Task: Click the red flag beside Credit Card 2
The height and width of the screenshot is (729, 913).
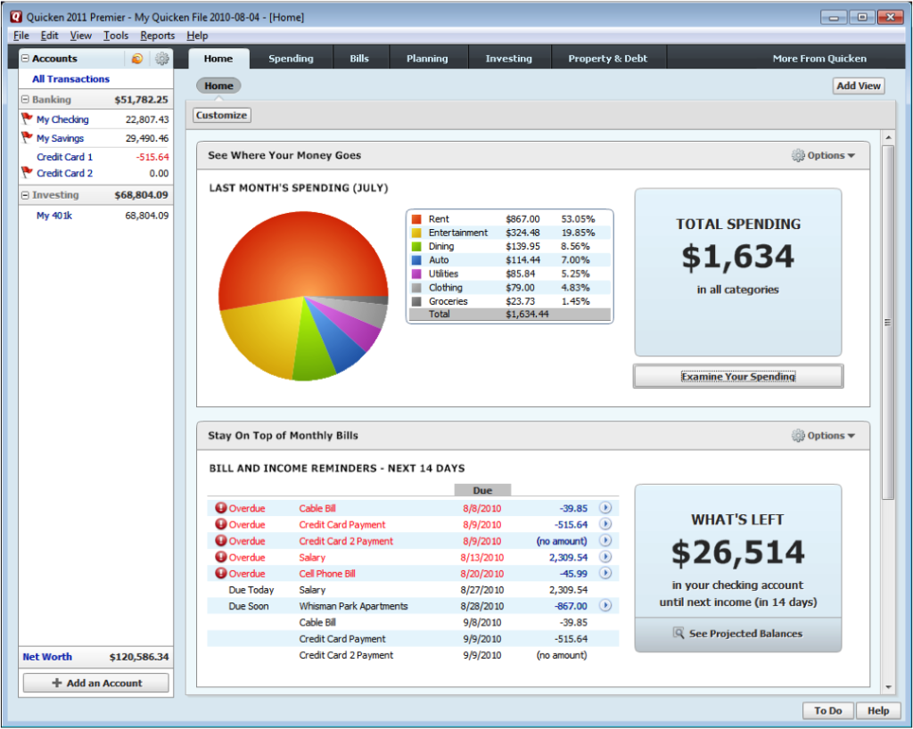Action: click(27, 172)
